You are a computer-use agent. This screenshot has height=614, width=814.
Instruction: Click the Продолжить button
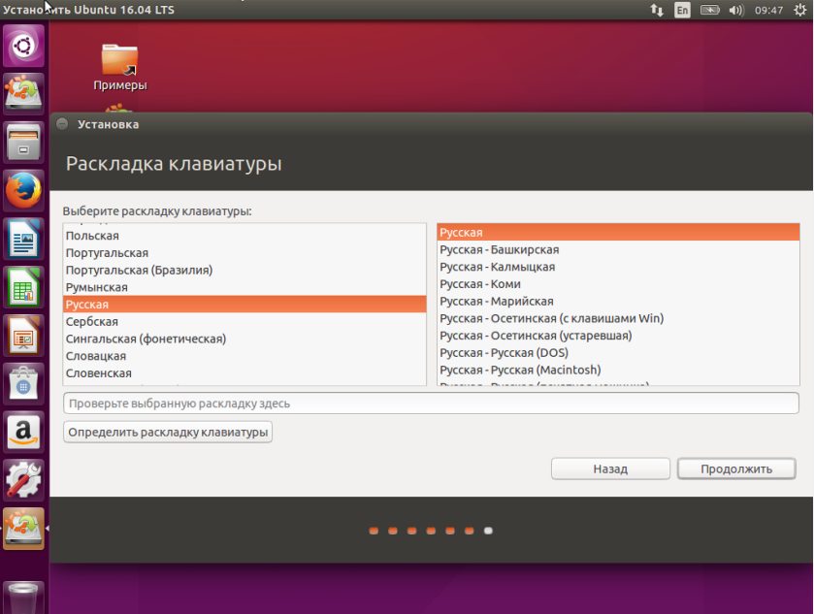coord(736,469)
